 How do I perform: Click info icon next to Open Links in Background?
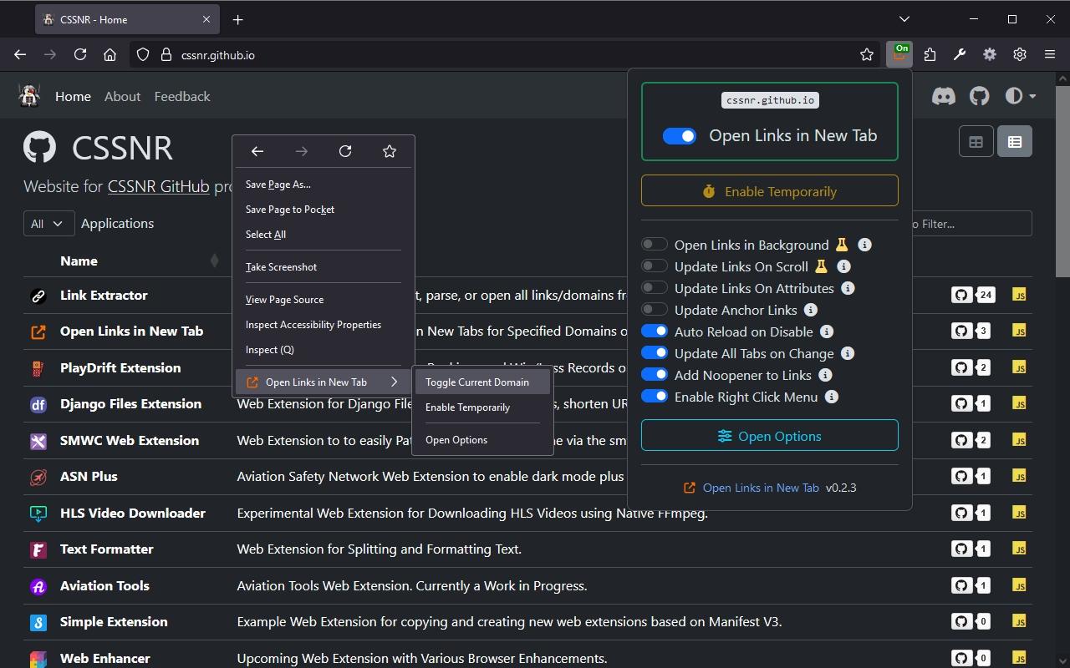point(865,245)
